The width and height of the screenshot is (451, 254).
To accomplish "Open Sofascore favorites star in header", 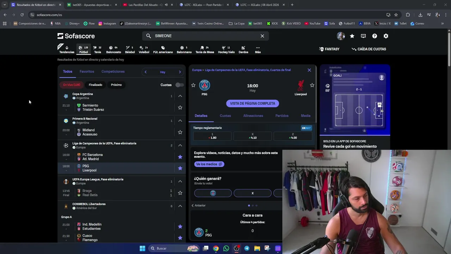I will coord(352,36).
